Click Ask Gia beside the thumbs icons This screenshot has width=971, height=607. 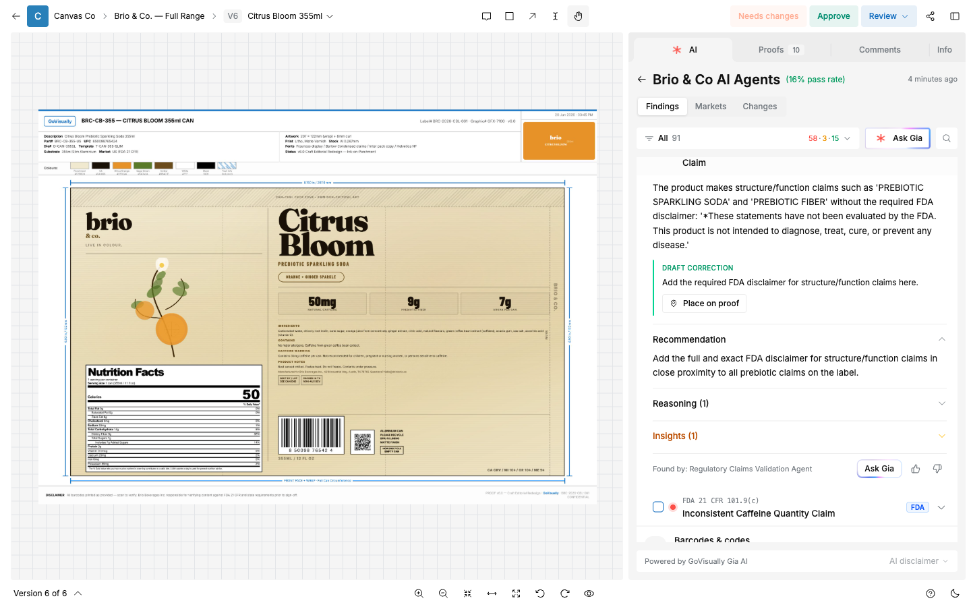click(879, 469)
